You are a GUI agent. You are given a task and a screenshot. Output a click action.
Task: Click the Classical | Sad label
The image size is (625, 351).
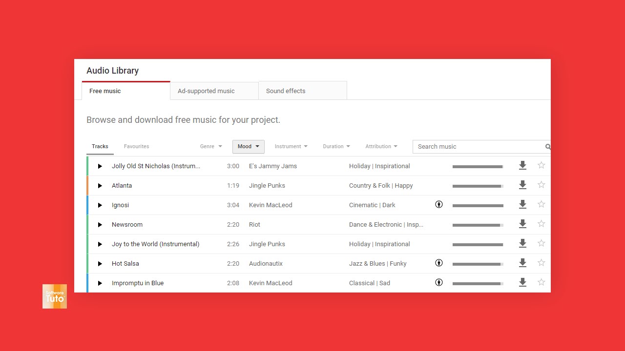point(370,283)
